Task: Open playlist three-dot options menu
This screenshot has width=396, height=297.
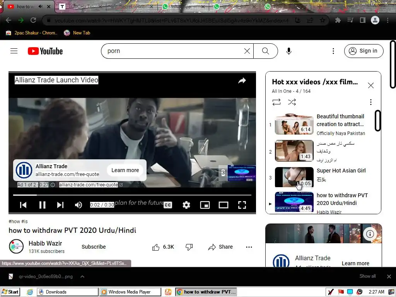Action: [x=371, y=102]
